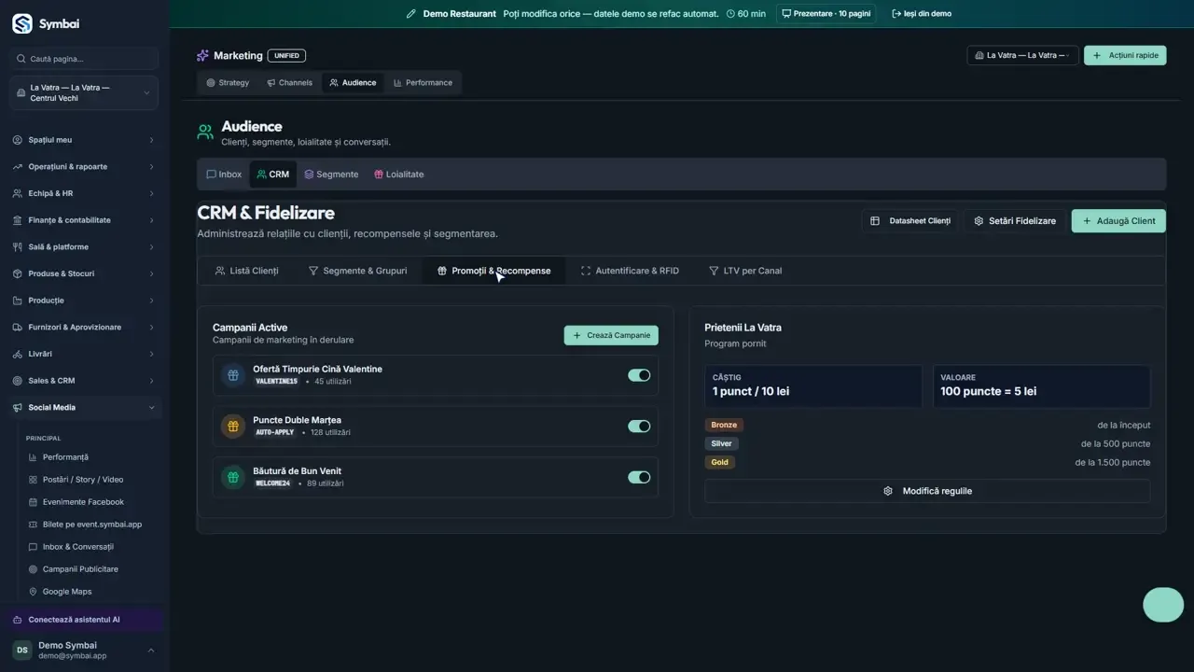Open the Listă Clienți tab

click(x=247, y=271)
